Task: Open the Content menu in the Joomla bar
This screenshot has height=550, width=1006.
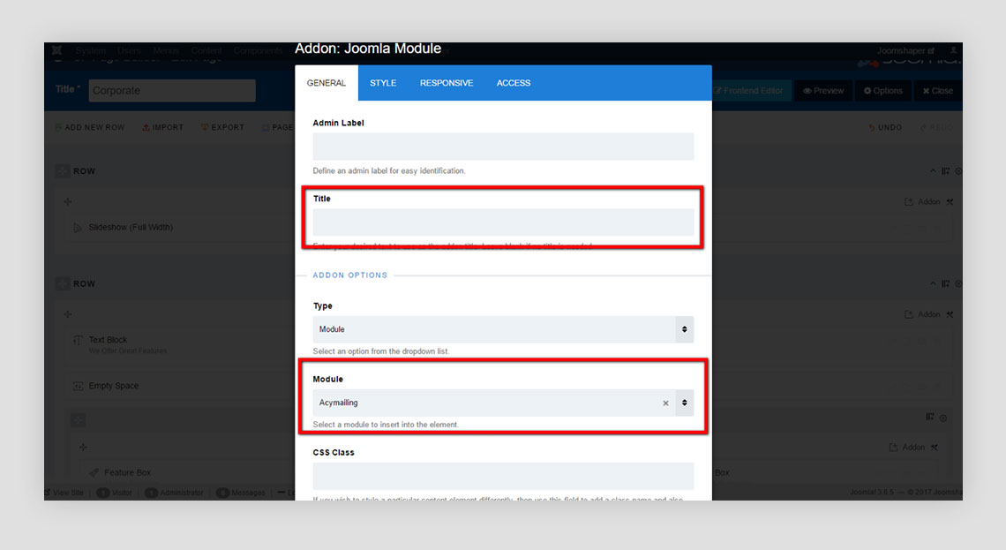Action: click(206, 50)
